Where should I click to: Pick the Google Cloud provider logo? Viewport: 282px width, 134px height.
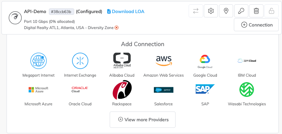click(205, 61)
